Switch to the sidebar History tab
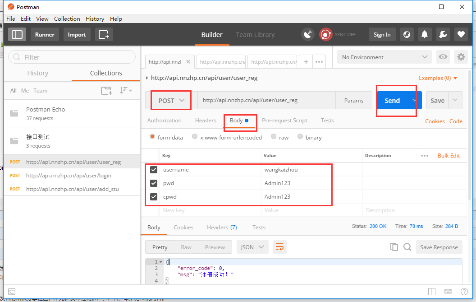The width and height of the screenshot is (476, 302). pyautogui.click(x=38, y=73)
